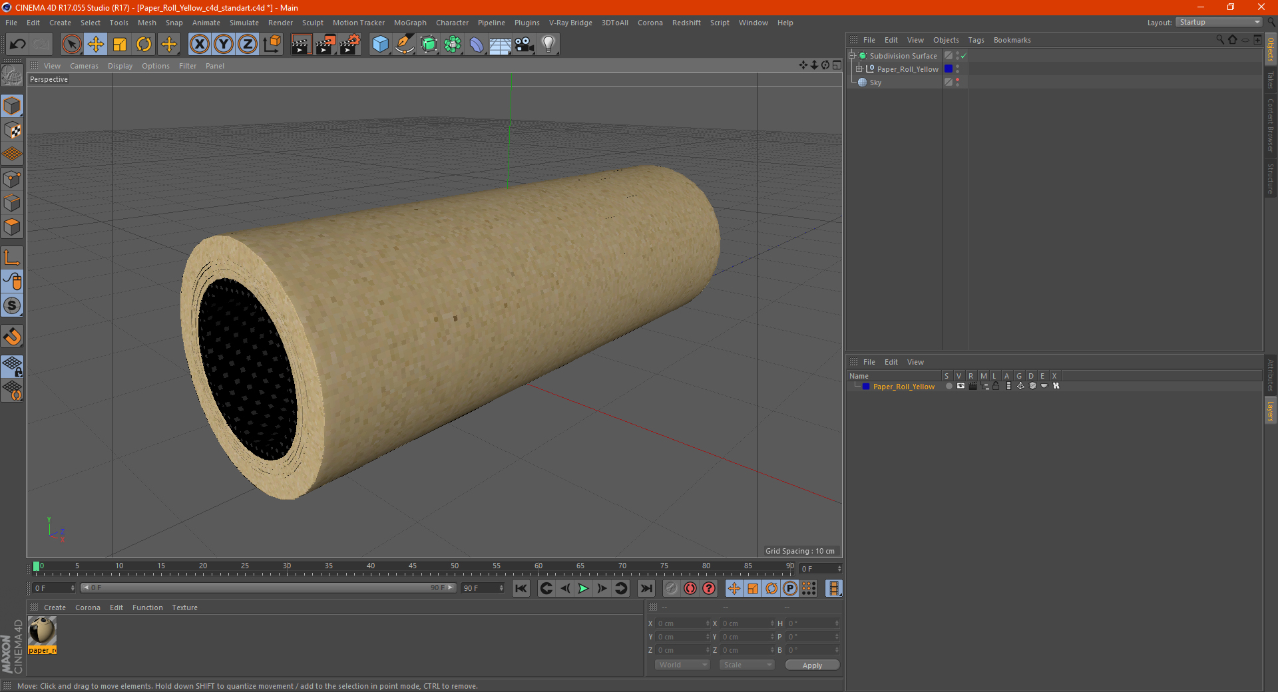Toggle layer view eye icon
1278x692 pixels.
pos(960,386)
